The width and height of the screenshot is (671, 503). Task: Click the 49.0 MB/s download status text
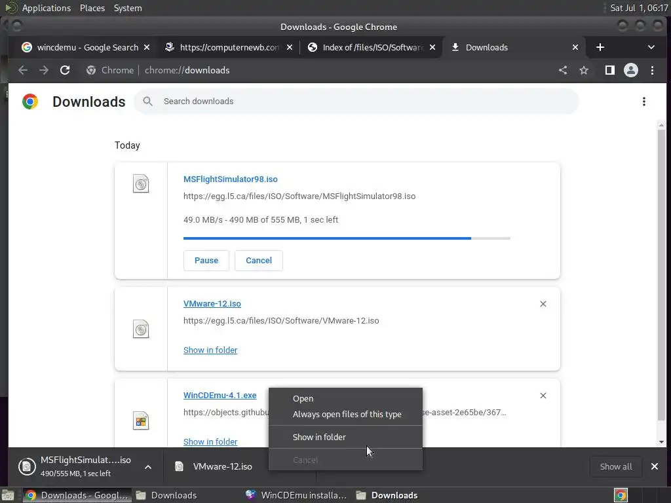pos(261,220)
